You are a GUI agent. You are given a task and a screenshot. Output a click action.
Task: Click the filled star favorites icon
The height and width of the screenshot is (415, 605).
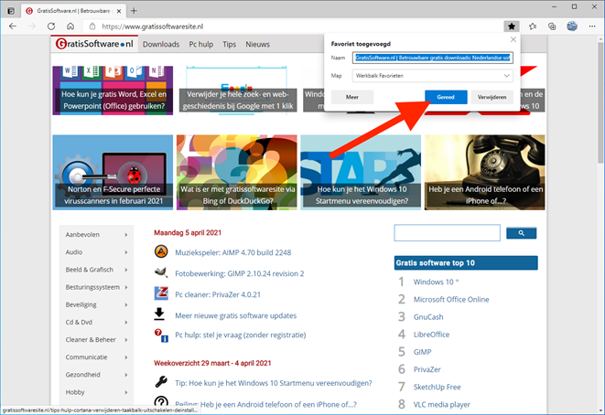512,27
